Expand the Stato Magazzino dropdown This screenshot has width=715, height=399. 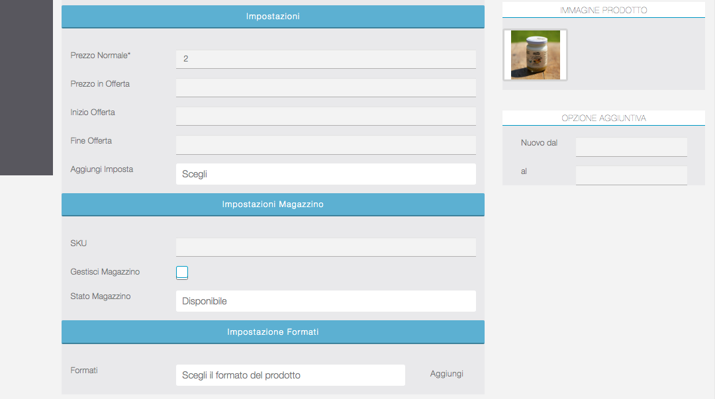pos(325,301)
